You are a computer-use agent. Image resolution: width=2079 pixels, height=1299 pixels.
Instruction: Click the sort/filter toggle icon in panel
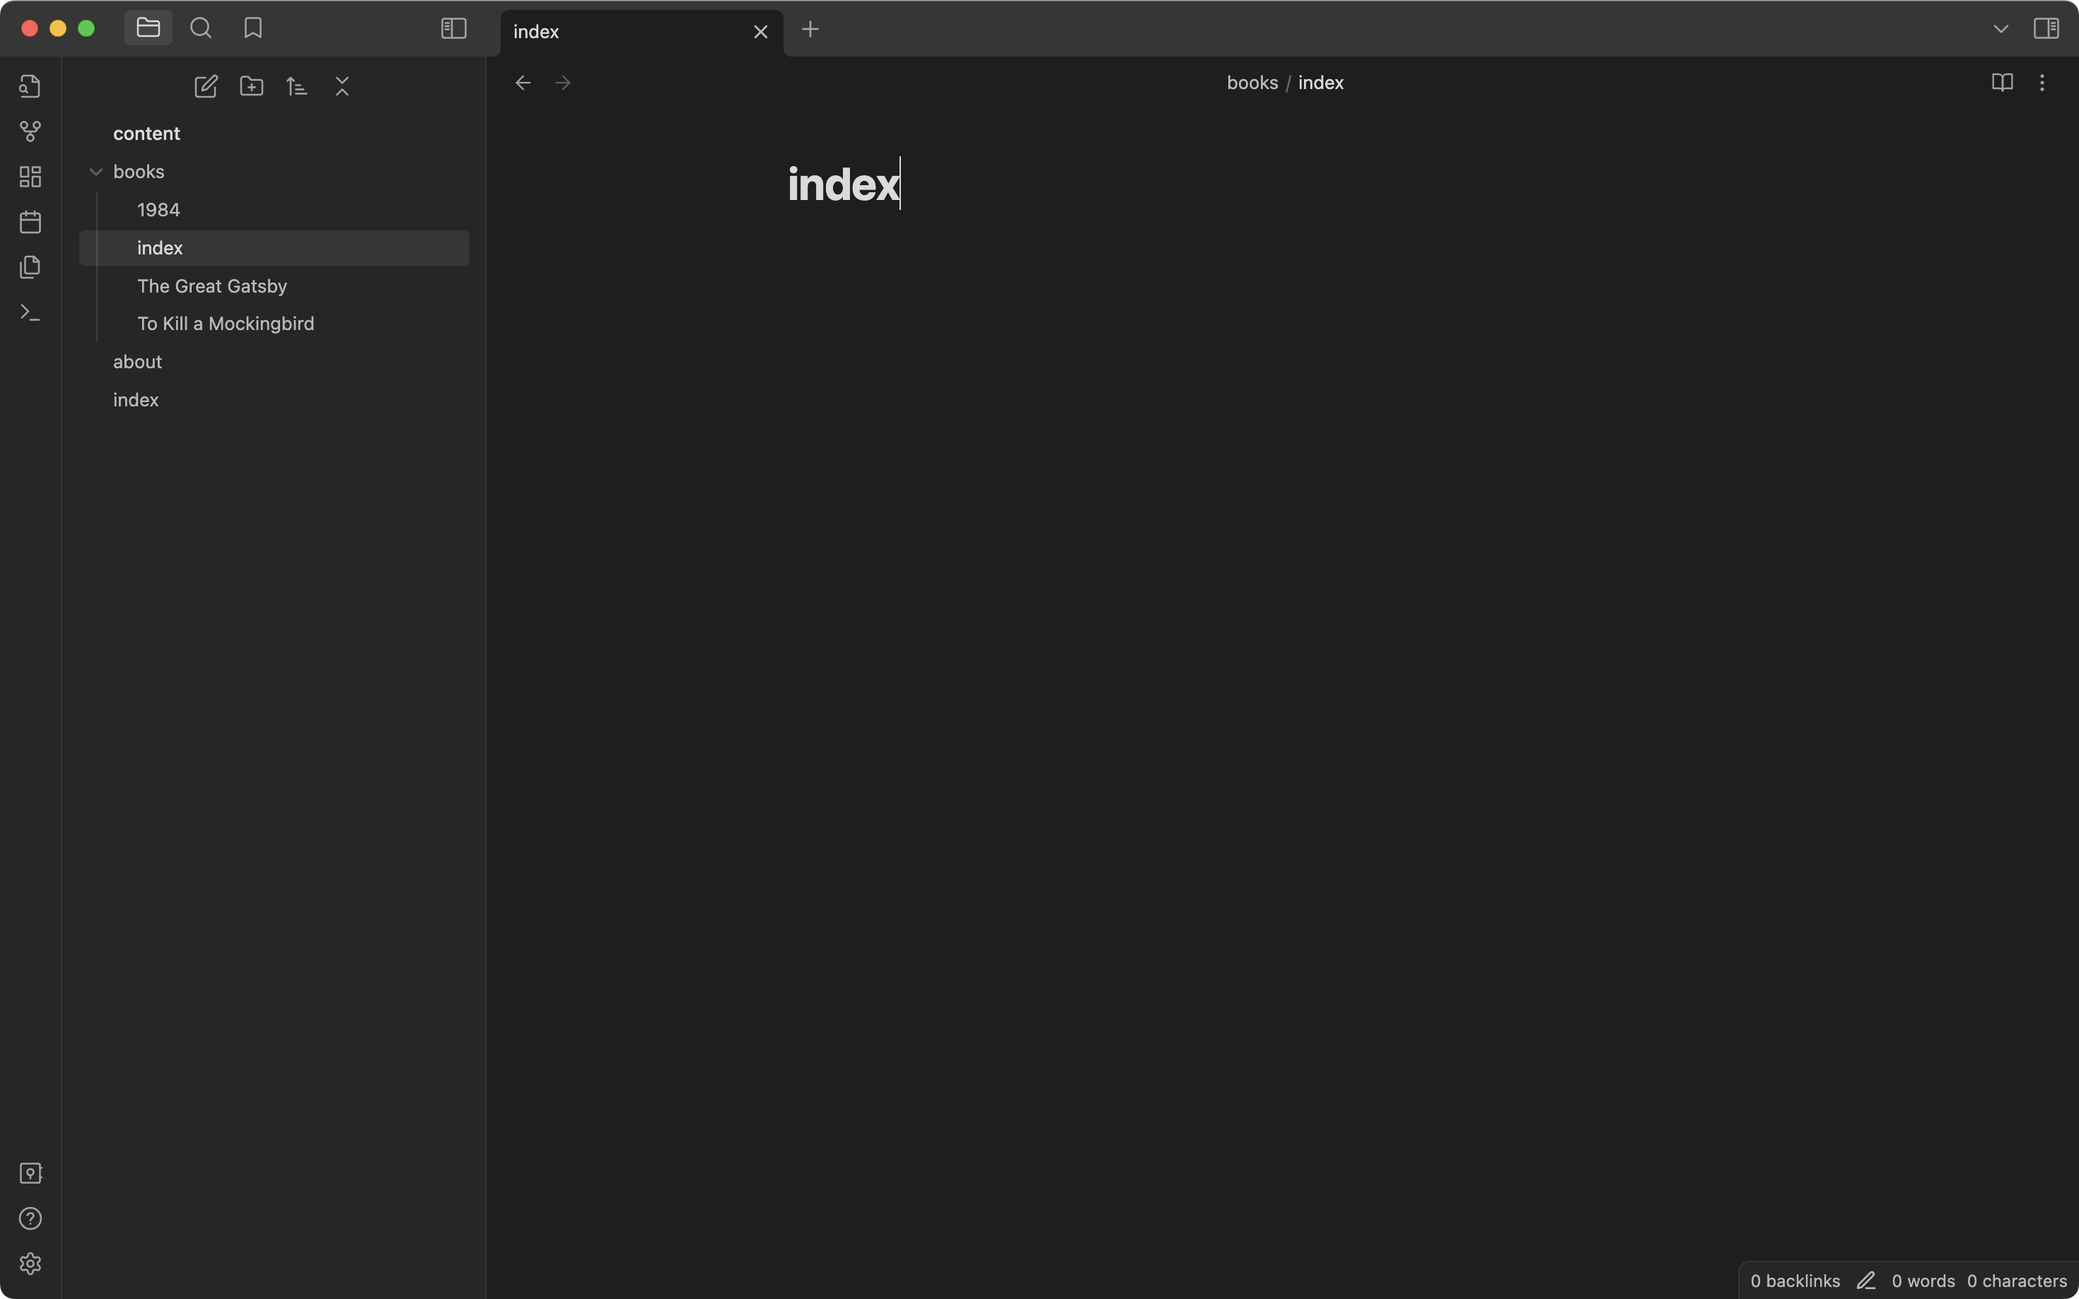click(296, 86)
